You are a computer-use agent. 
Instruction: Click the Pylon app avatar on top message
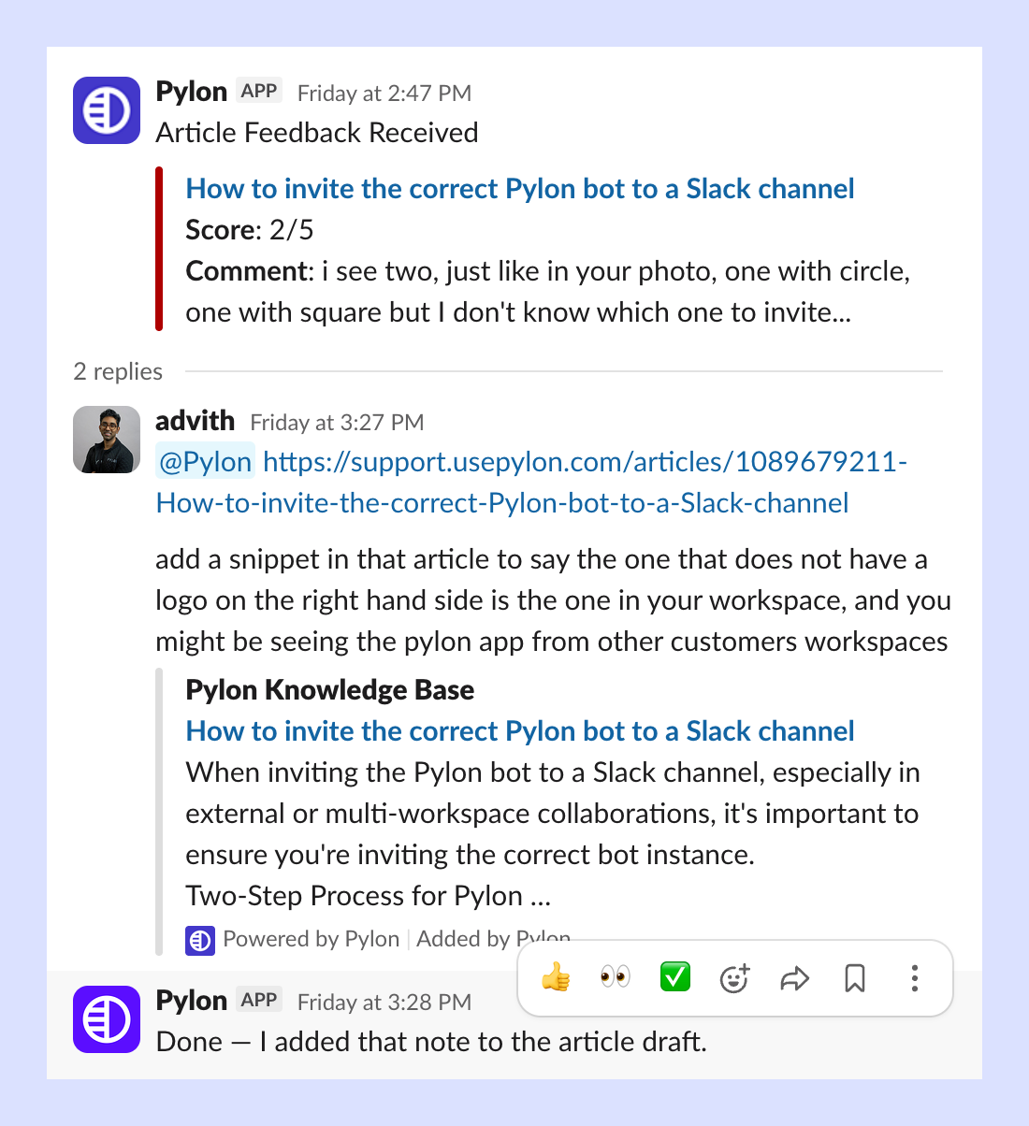point(107,110)
